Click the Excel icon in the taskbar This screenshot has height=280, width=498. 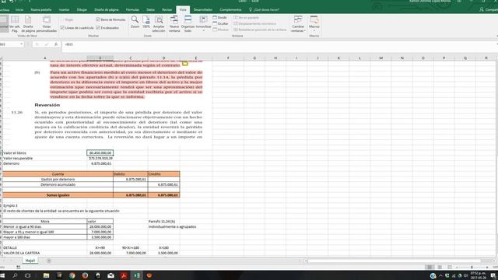pyautogui.click(x=137, y=275)
